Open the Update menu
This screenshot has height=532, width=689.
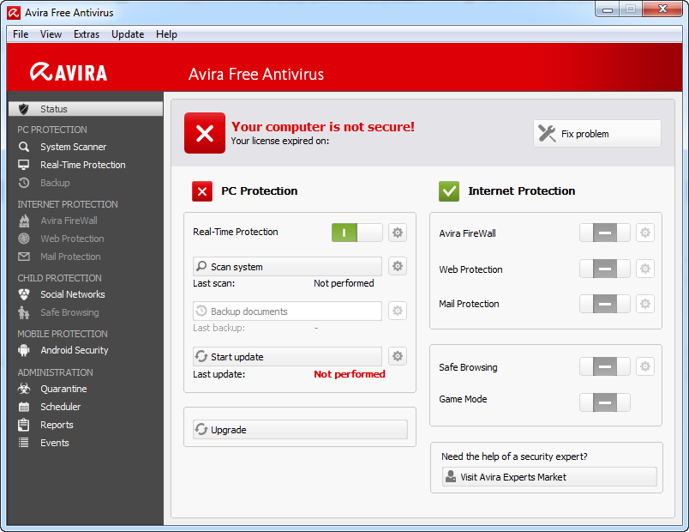[128, 34]
